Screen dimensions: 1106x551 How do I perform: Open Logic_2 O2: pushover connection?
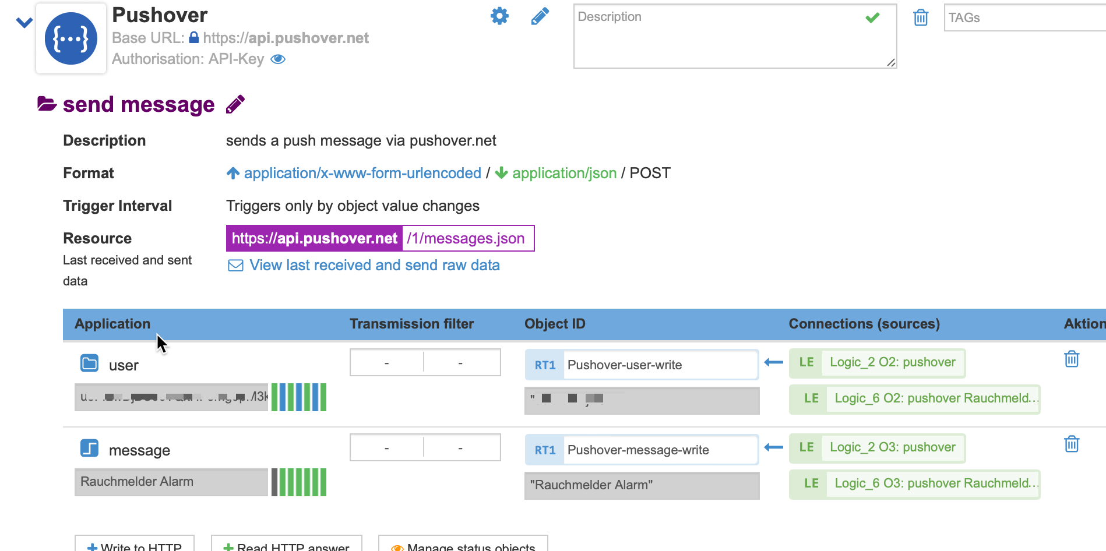pyautogui.click(x=877, y=363)
